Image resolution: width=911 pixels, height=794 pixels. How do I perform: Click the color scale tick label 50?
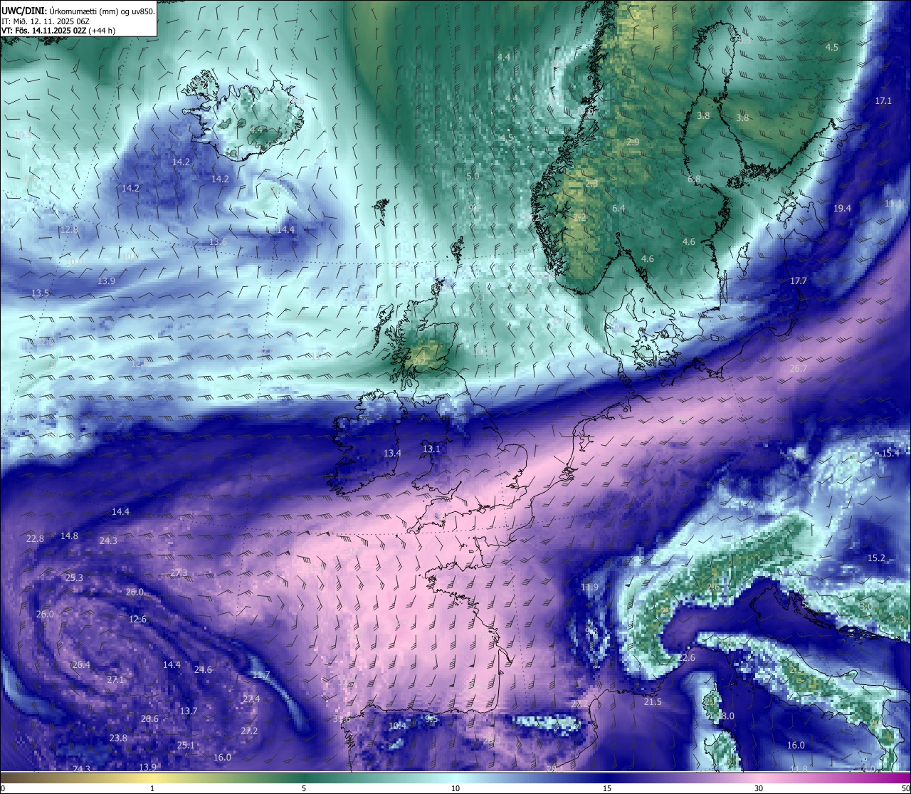pyautogui.click(x=905, y=788)
